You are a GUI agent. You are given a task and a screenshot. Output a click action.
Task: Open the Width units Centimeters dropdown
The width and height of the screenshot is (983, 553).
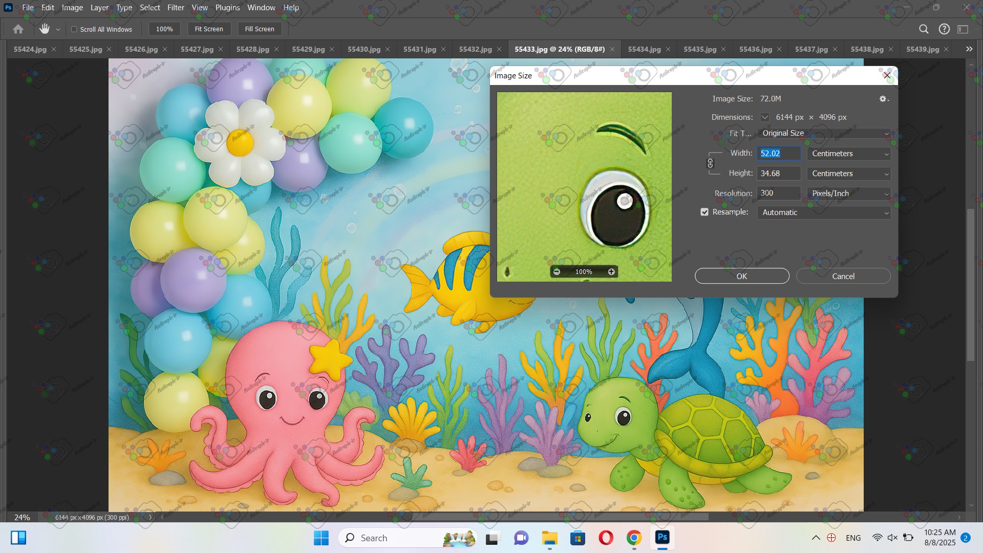849,154
